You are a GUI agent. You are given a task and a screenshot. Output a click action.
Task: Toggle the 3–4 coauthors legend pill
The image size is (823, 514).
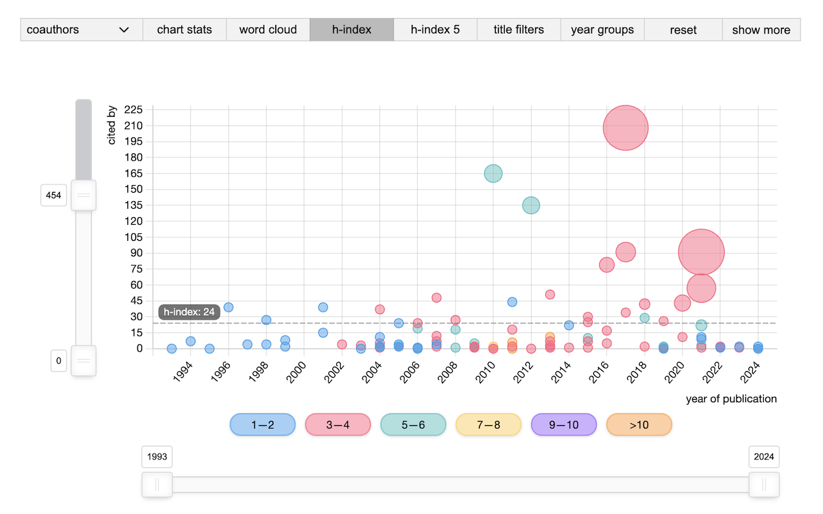coord(338,425)
